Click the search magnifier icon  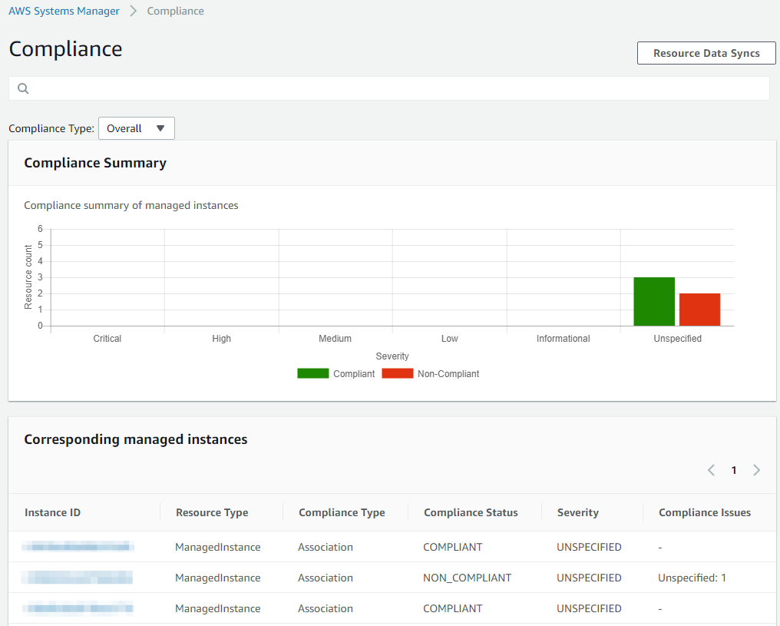[x=23, y=88]
